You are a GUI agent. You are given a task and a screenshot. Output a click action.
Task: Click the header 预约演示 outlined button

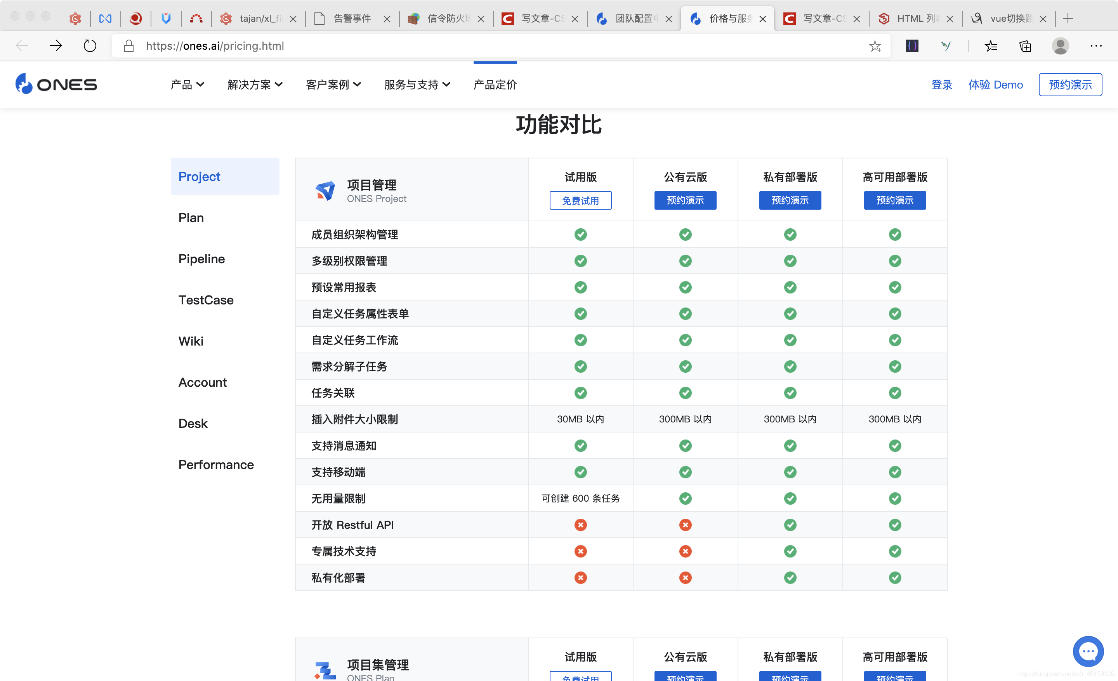click(1070, 85)
